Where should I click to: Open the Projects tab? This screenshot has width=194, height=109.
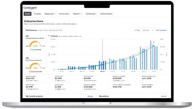pyautogui.click(x=37, y=14)
